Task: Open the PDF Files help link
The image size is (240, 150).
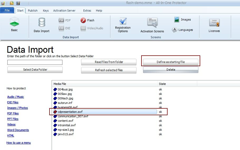Action: pyautogui.click(x=13, y=113)
